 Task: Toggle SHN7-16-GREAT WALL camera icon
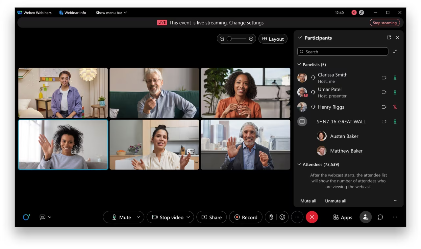pyautogui.click(x=384, y=121)
